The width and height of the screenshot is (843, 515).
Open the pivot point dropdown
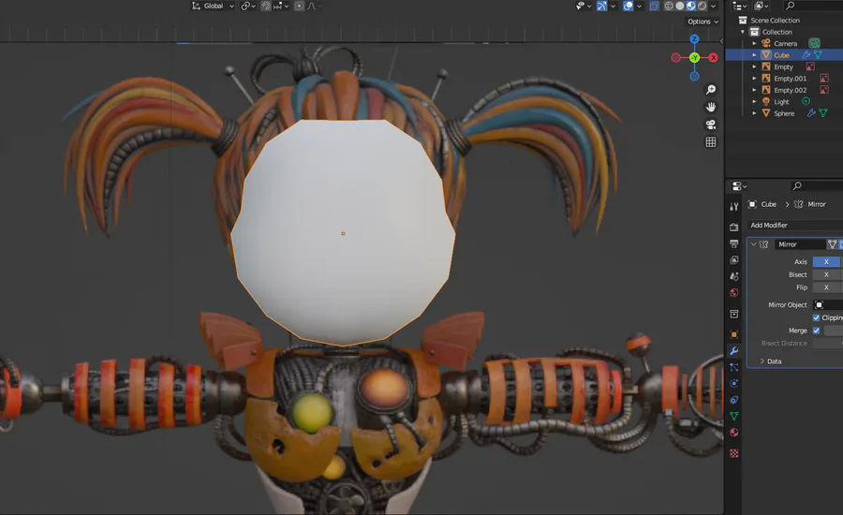click(247, 6)
